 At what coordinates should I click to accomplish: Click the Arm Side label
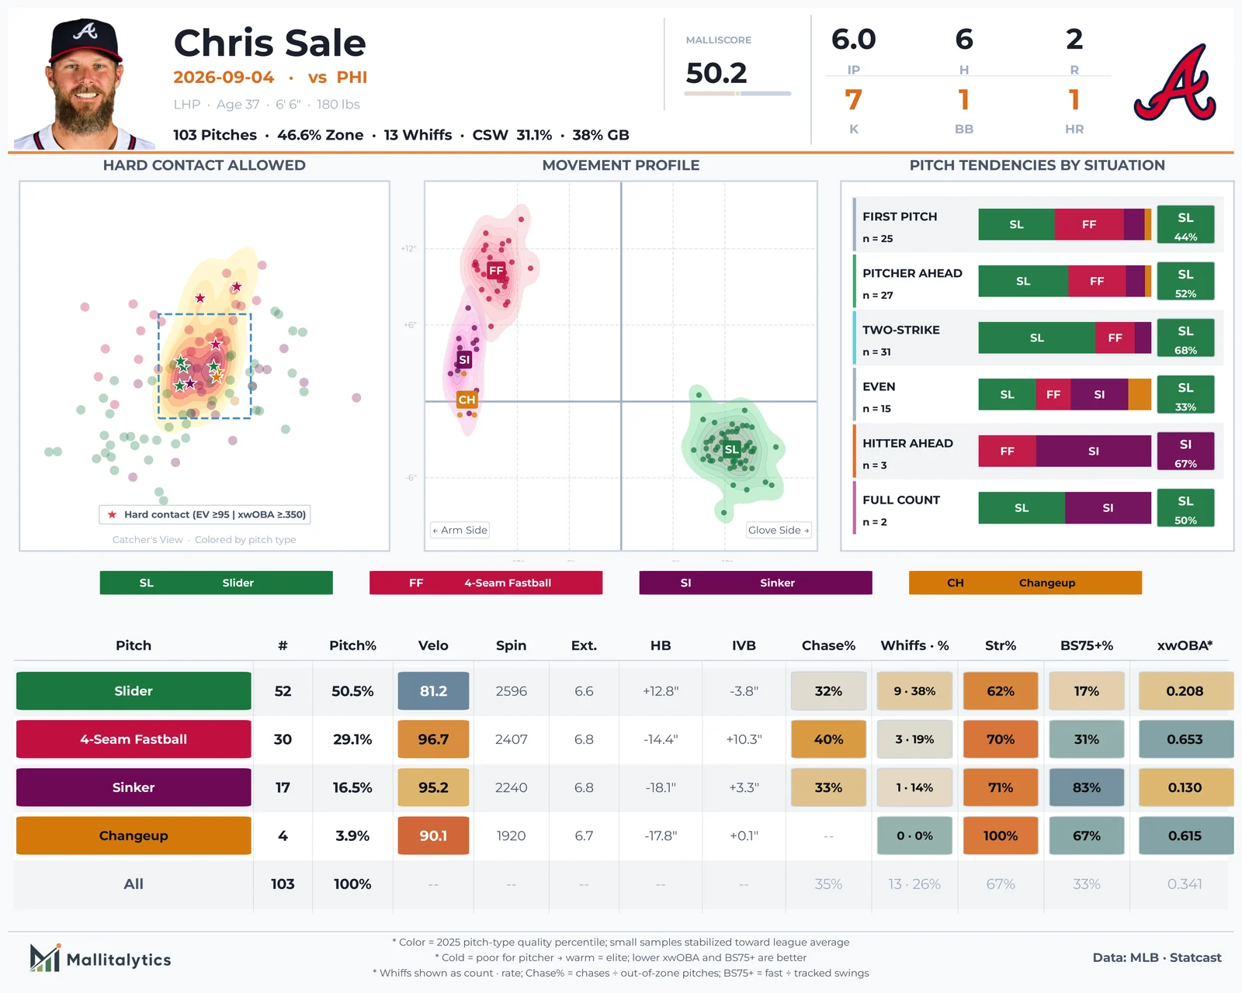pyautogui.click(x=460, y=530)
